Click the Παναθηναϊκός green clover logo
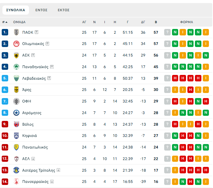Screen dimensions: 213x188 pos(16,67)
